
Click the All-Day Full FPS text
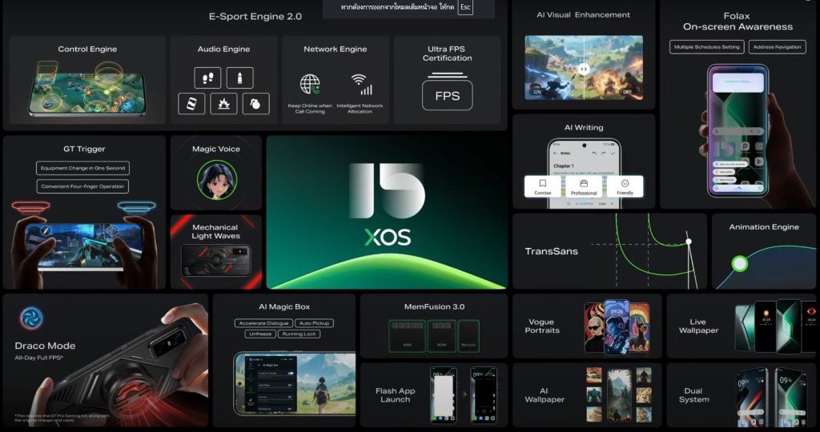click(x=38, y=358)
